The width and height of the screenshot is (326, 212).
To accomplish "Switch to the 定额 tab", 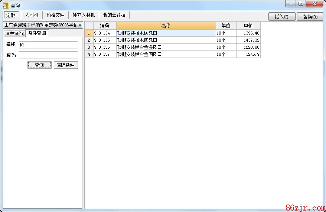I will coord(11,15).
